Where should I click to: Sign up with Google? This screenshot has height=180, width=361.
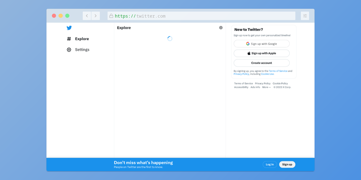(x=262, y=44)
